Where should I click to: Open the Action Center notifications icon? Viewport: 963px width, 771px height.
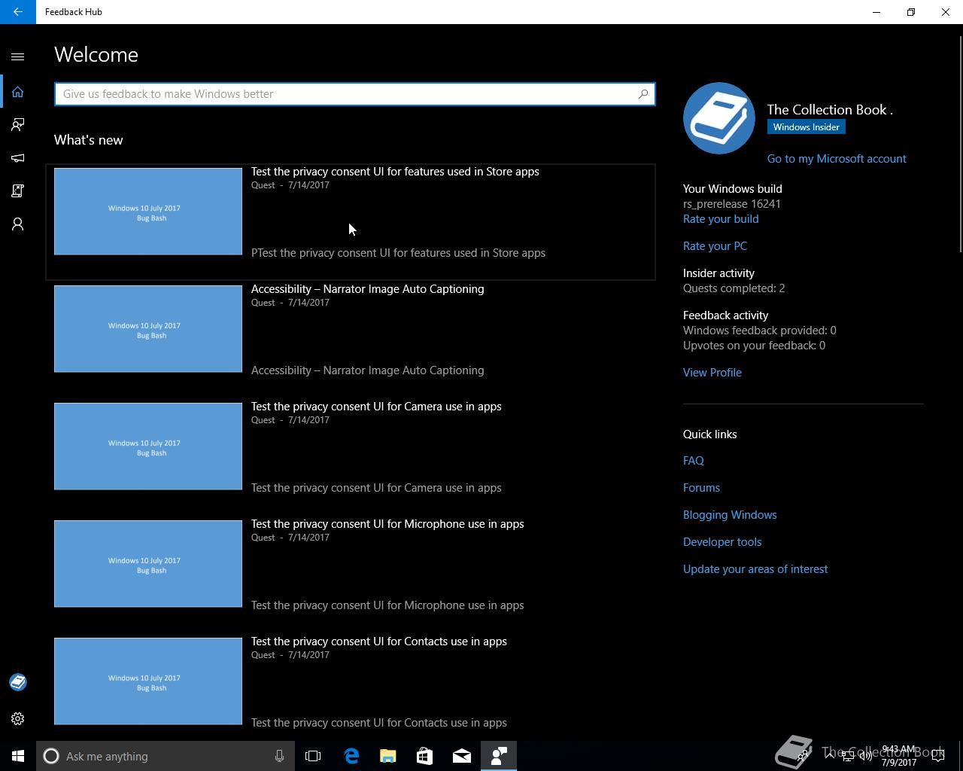938,756
